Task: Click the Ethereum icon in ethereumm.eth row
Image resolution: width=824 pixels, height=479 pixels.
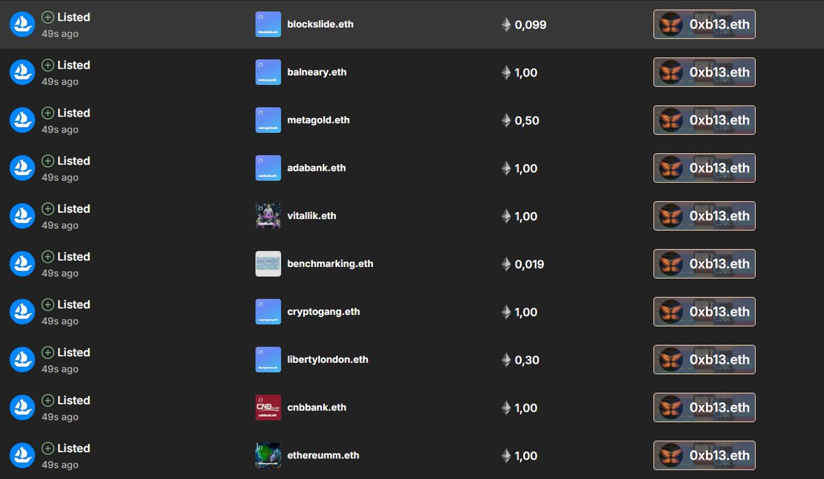Action: click(x=506, y=456)
